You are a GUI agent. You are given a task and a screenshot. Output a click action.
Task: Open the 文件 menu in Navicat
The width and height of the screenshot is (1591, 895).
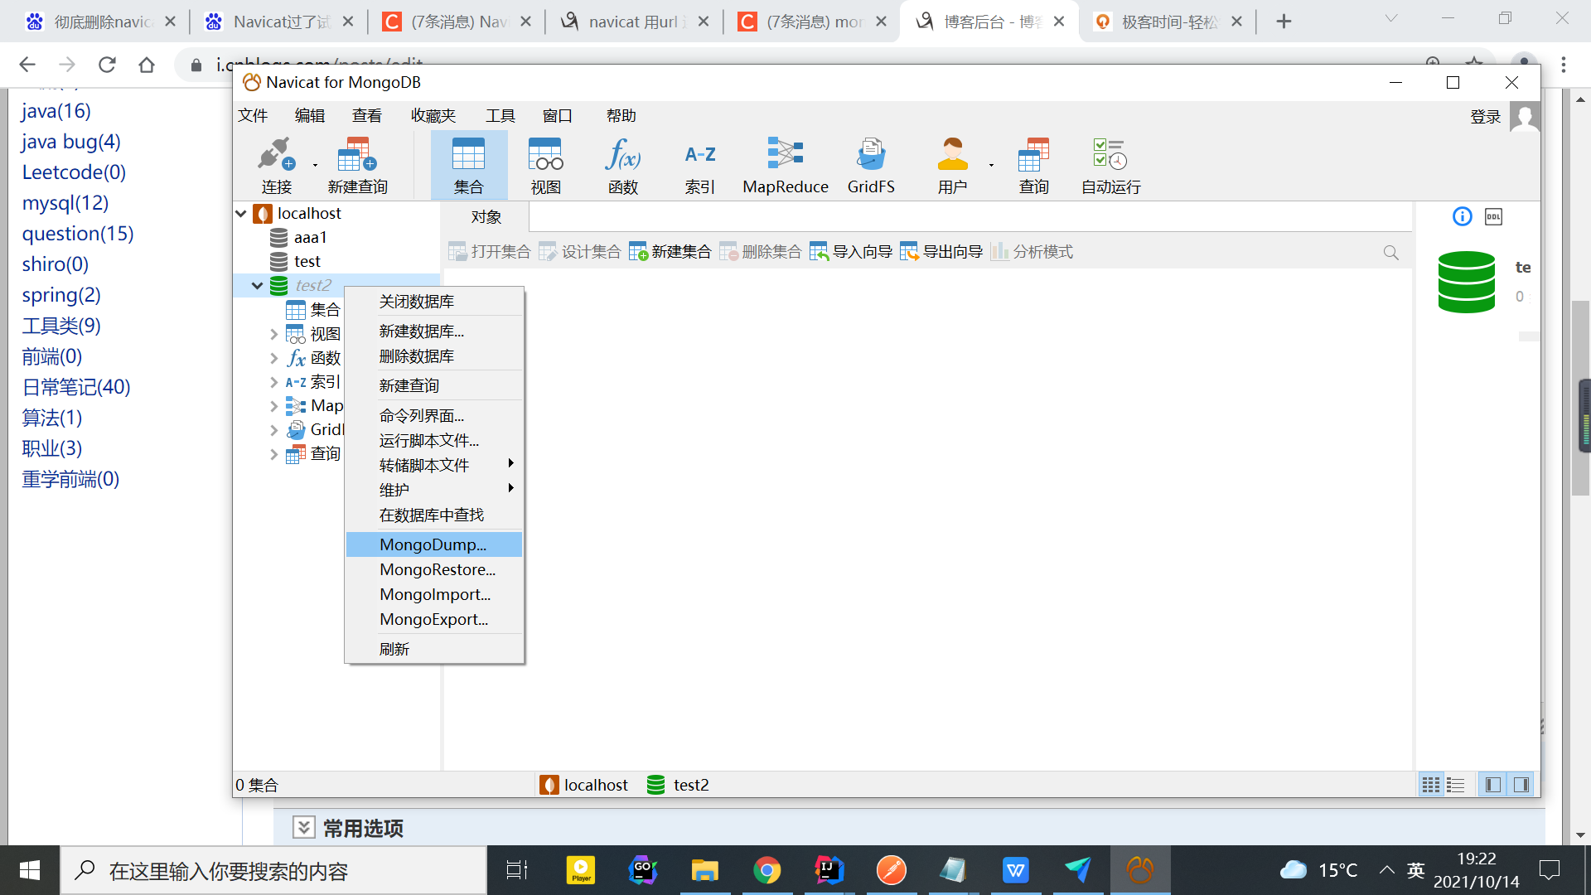(x=253, y=115)
